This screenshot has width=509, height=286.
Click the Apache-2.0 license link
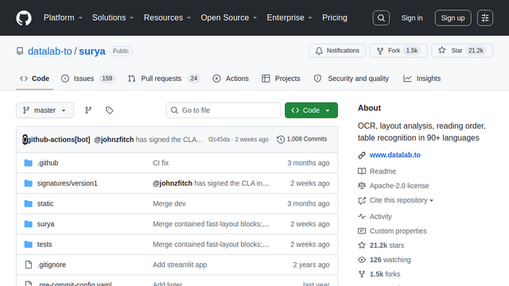coord(399,186)
